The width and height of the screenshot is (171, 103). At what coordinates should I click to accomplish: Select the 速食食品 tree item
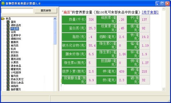pyautogui.click(x=16, y=66)
